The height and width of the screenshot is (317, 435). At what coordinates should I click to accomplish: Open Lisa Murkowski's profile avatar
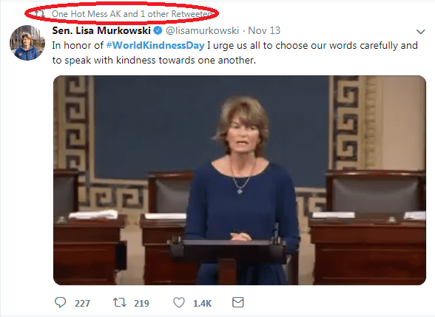coord(27,43)
